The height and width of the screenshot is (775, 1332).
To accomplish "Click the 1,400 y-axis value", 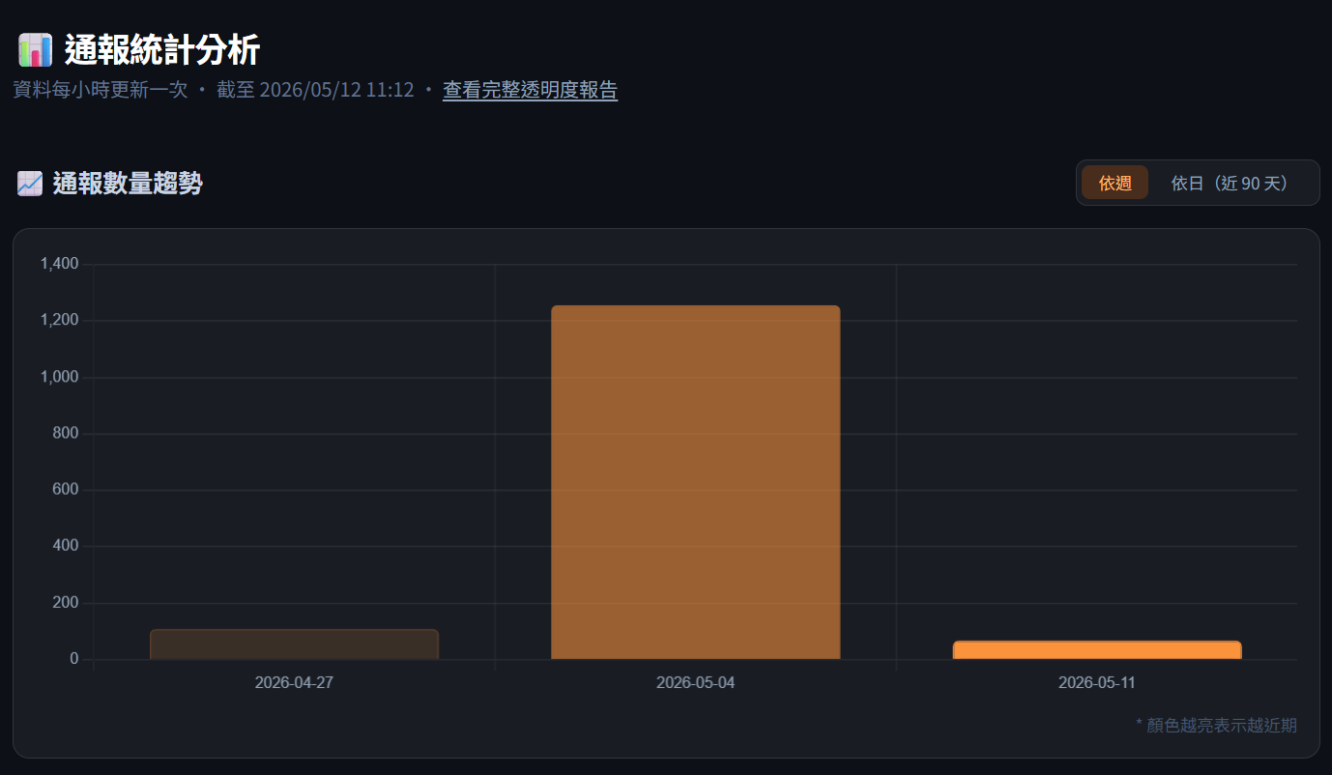I will coord(60,264).
